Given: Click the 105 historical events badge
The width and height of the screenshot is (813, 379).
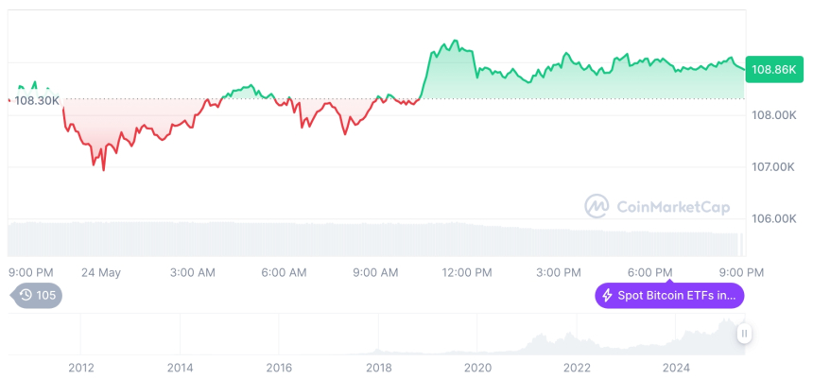Looking at the screenshot, I should 37,296.
